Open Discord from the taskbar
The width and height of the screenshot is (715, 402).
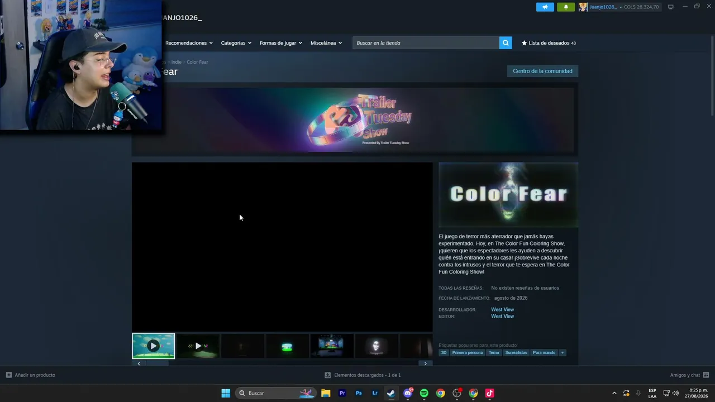coord(408,393)
